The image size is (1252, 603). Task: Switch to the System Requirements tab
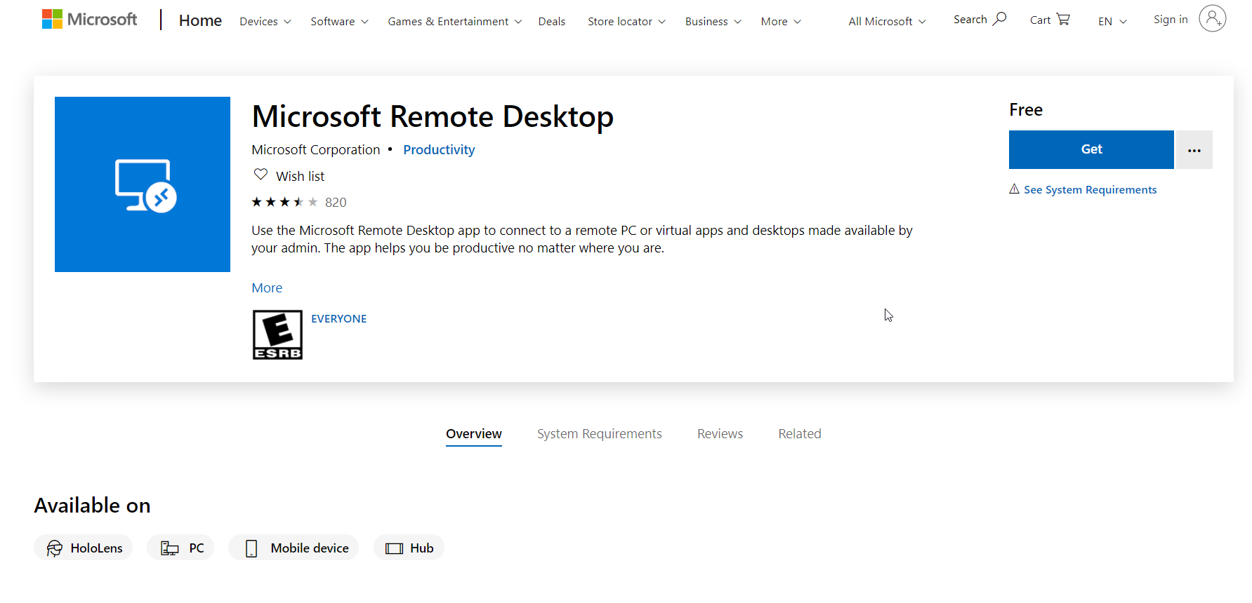point(600,434)
